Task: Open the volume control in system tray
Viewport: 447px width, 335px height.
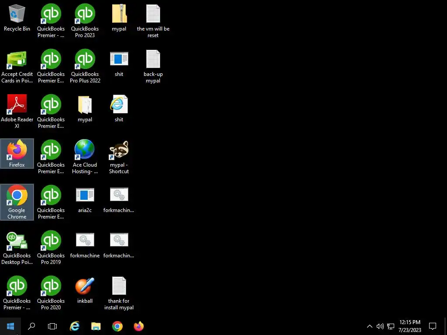Action: (x=380, y=326)
